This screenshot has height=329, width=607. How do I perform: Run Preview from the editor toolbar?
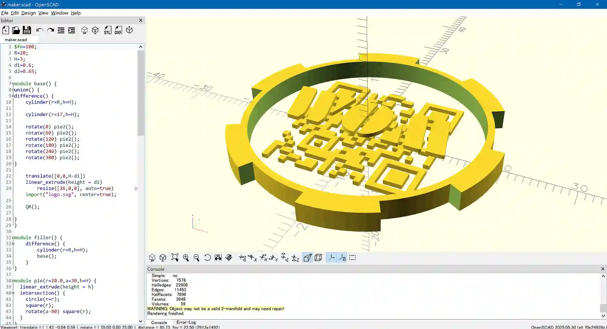pyautogui.click(x=84, y=30)
